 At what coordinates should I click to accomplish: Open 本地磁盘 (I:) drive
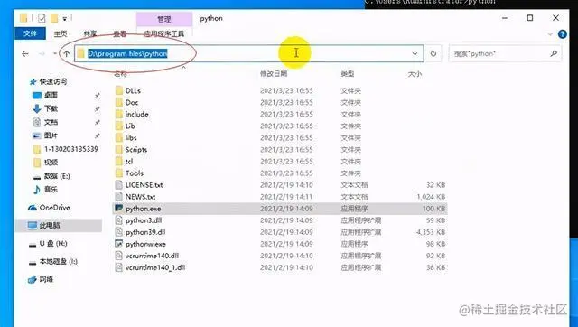[x=58, y=262]
